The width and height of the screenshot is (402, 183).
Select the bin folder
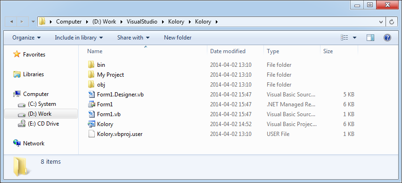[x=101, y=65]
